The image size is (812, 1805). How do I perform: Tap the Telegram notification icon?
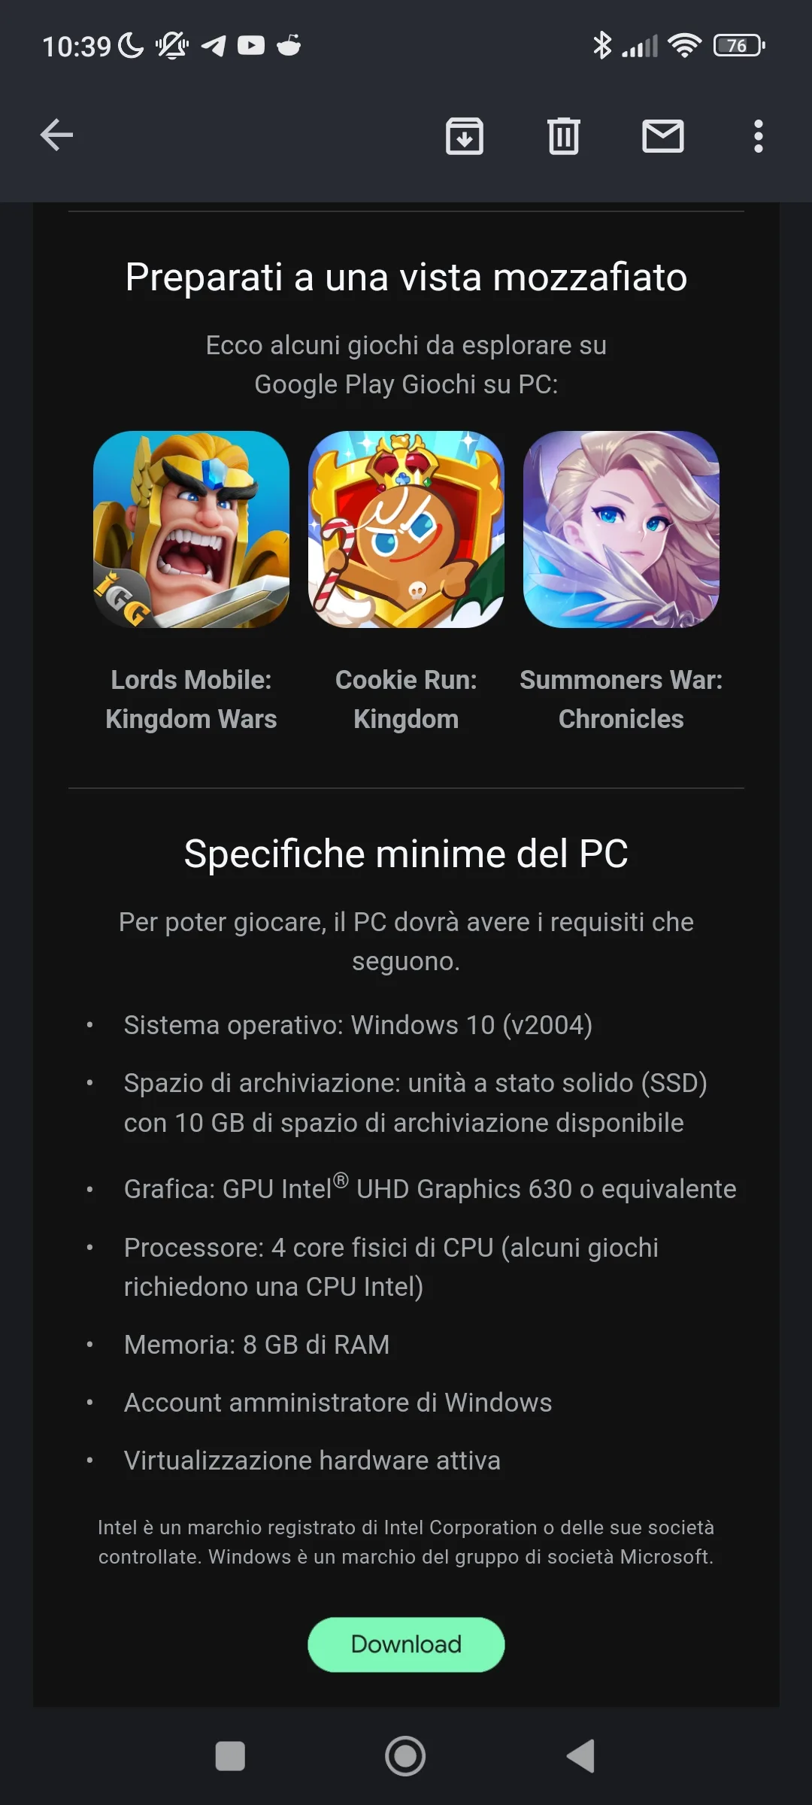pyautogui.click(x=214, y=46)
